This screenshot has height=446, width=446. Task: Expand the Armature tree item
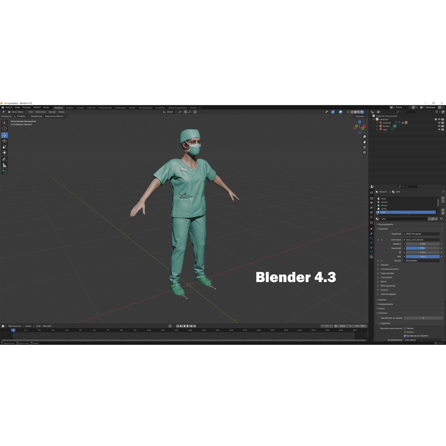377,123
